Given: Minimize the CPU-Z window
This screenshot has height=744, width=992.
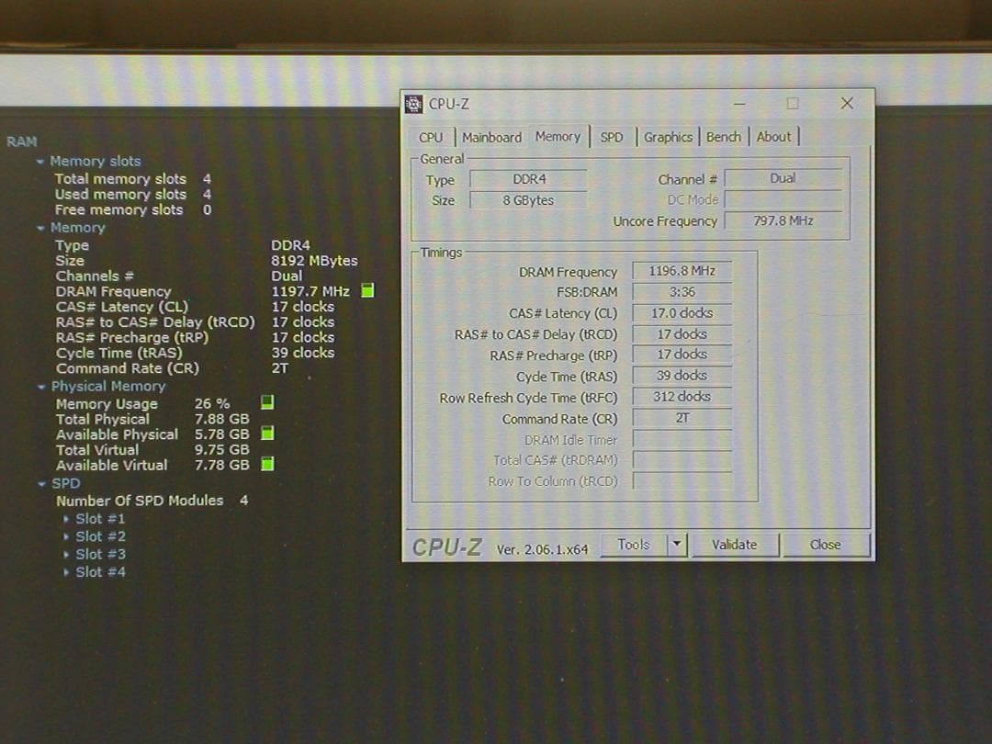Looking at the screenshot, I should (738, 104).
